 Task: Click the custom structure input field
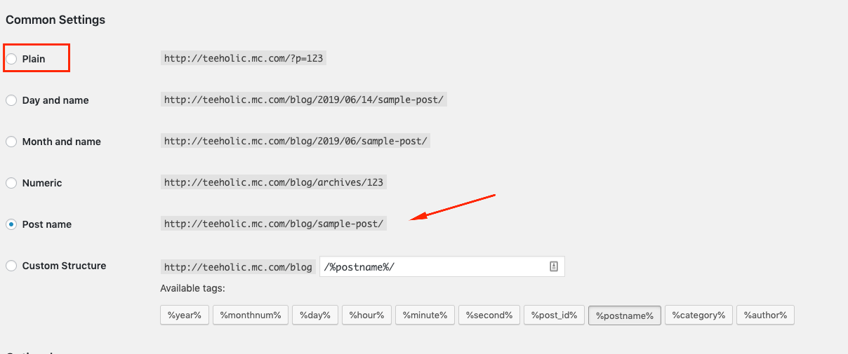(x=442, y=266)
